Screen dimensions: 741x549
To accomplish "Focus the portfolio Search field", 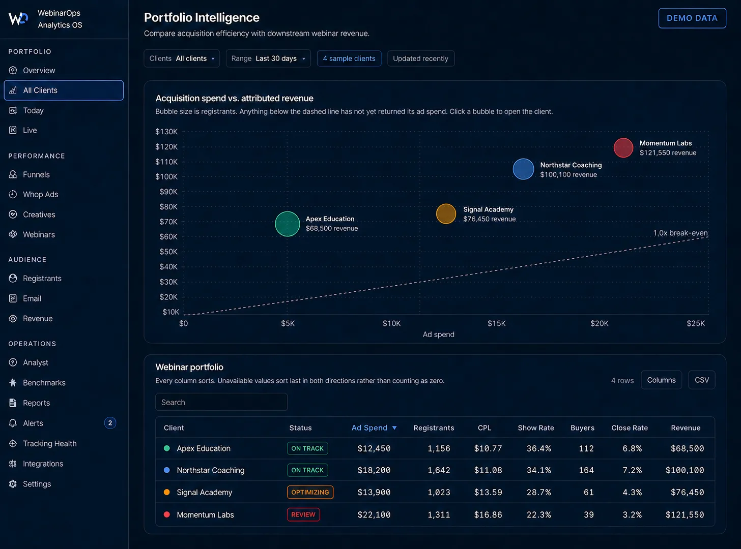I will click(221, 402).
